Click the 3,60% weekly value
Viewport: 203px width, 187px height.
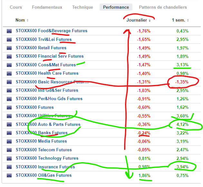(183, 116)
